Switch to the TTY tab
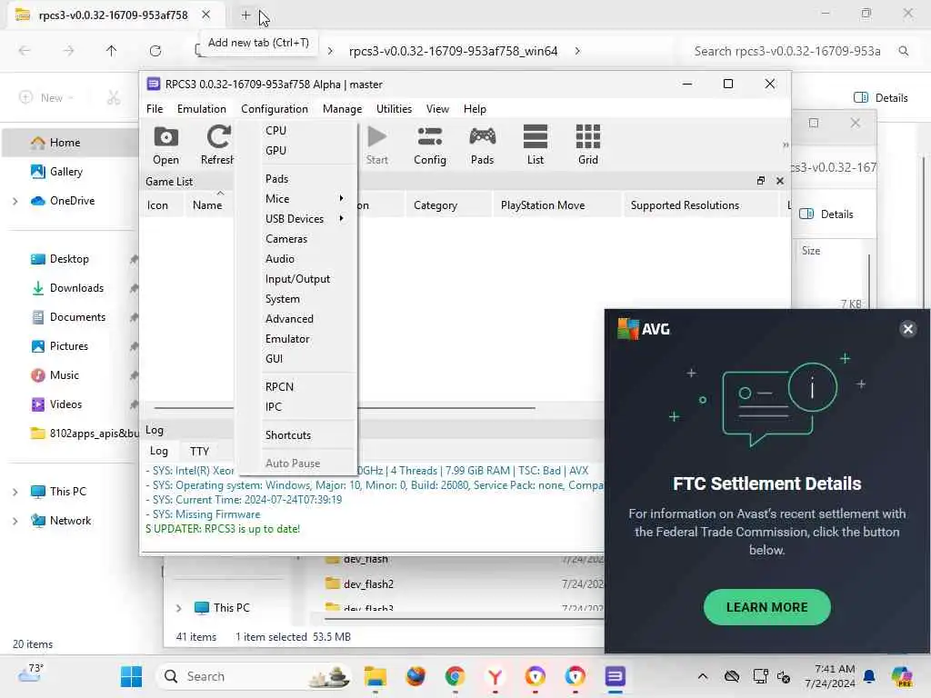The width and height of the screenshot is (931, 698). [x=199, y=451]
